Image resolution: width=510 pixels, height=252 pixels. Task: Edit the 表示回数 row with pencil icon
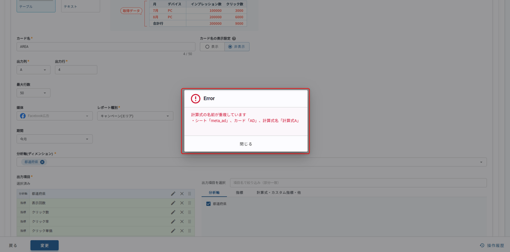tap(173, 203)
